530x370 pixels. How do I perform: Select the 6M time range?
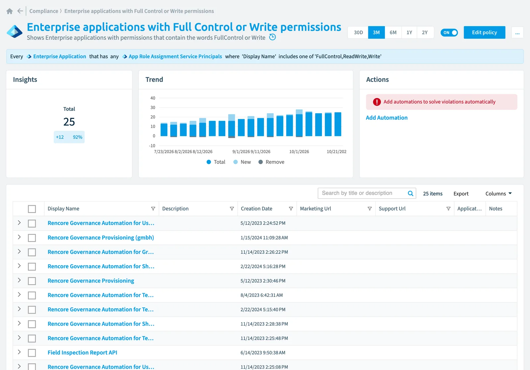(x=393, y=32)
